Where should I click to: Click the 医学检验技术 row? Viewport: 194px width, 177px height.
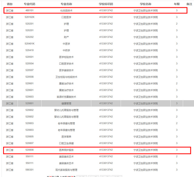(x=66, y=57)
